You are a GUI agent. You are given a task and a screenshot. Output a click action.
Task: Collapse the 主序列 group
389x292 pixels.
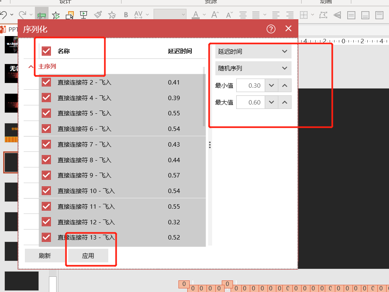tap(31, 67)
